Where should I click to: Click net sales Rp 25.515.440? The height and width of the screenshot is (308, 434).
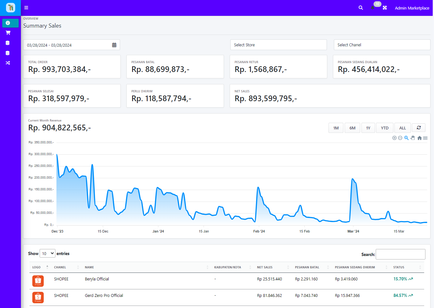point(269,279)
